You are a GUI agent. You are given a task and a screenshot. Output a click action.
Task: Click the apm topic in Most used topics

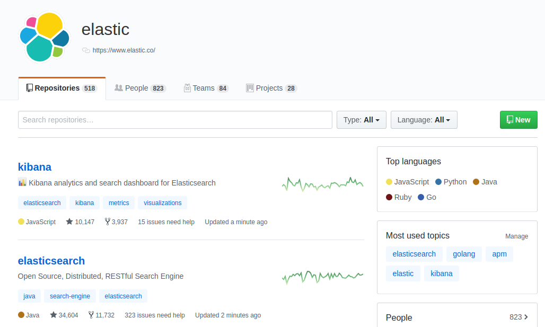(x=499, y=254)
